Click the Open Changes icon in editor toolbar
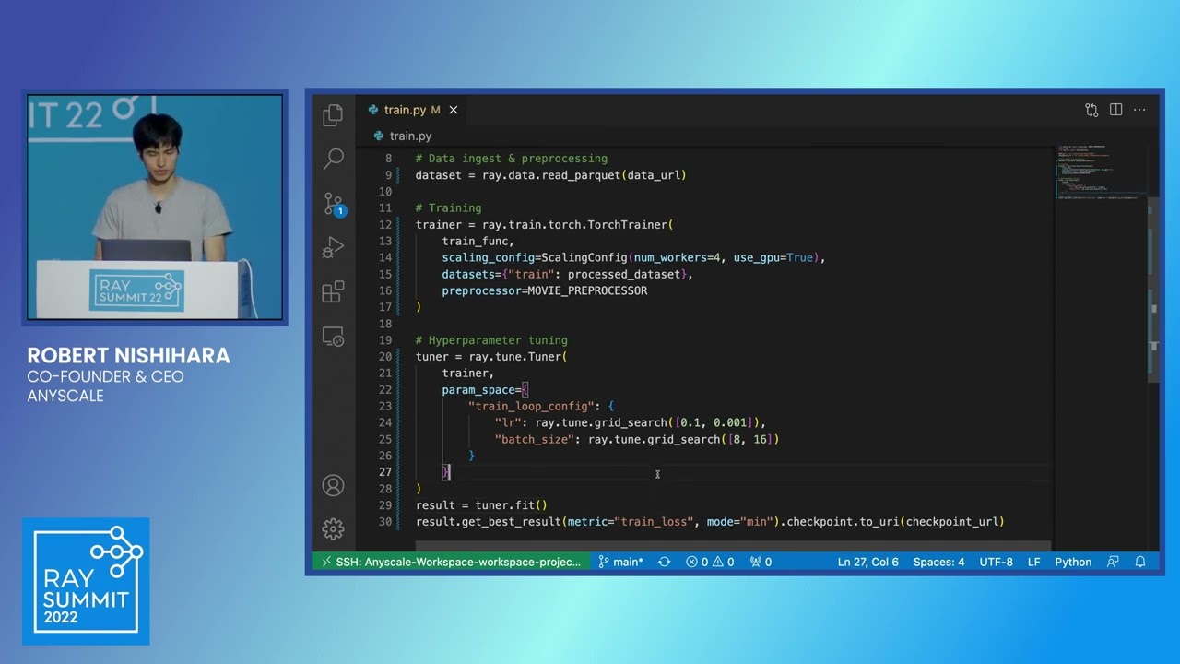 click(x=1091, y=110)
